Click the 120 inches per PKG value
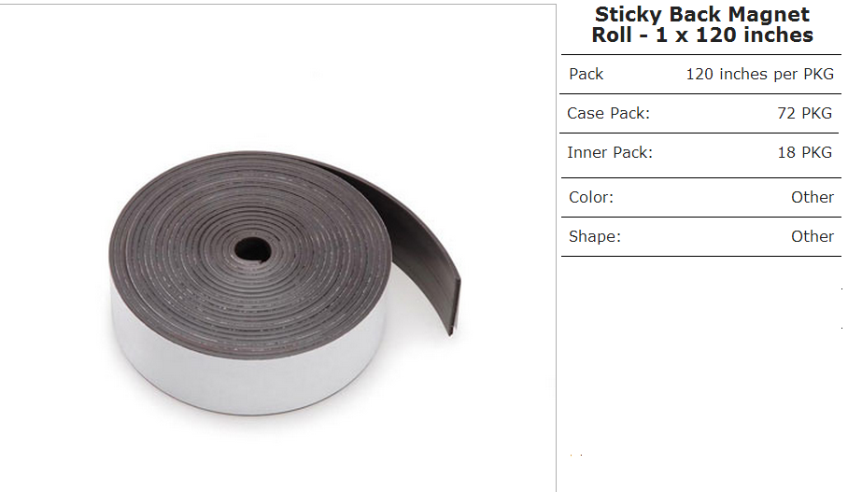 [x=760, y=74]
